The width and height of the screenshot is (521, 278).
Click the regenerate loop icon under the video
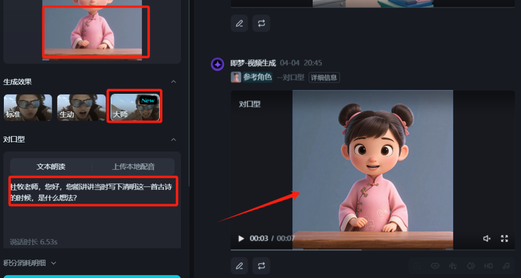click(x=261, y=265)
